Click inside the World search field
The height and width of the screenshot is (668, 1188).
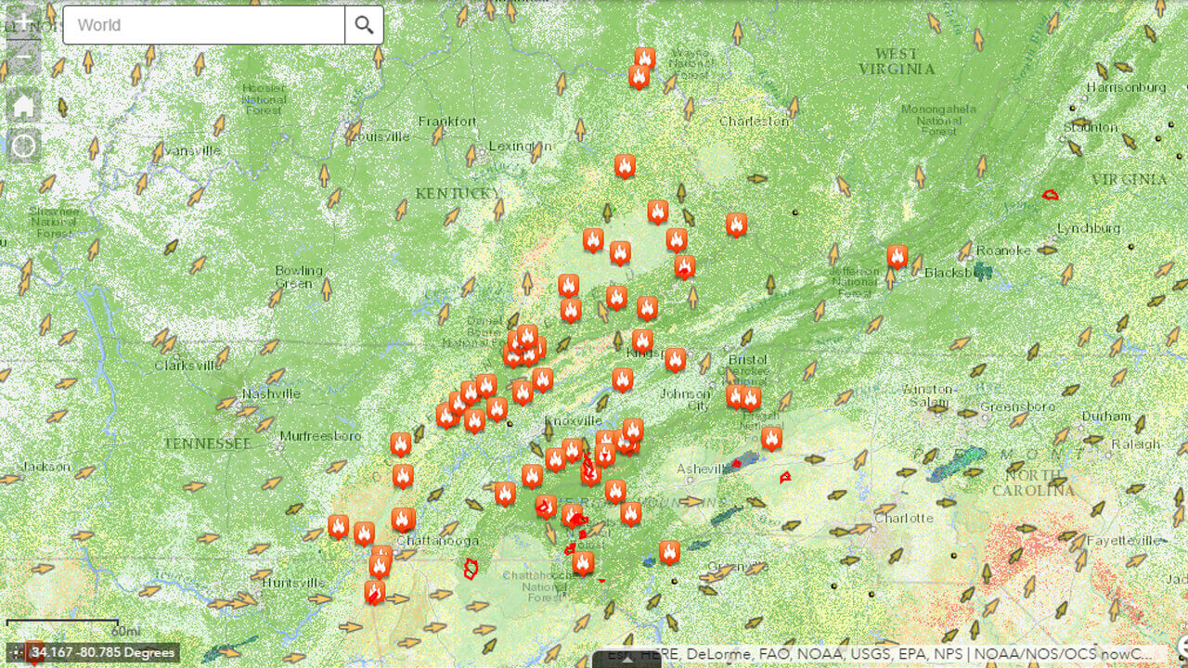click(204, 25)
